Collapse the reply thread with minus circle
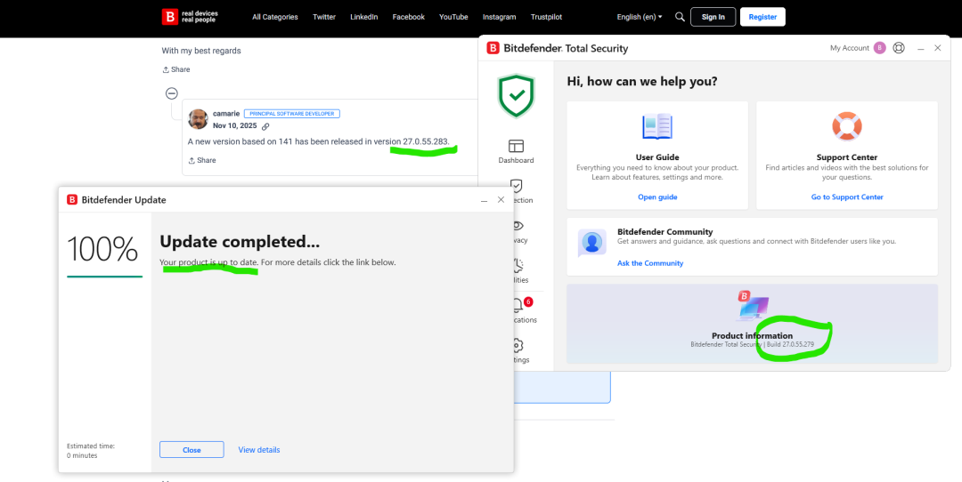 172,93
